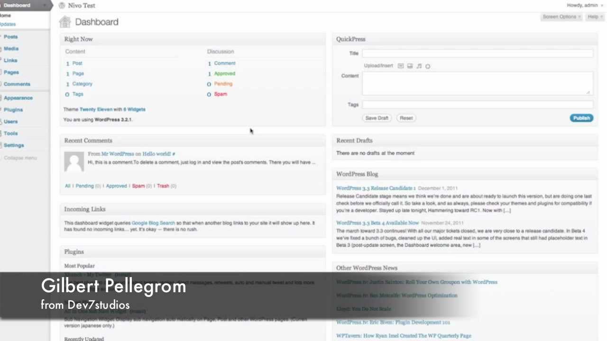Viewport: 607px width, 341px height.
Task: Open the Comment link under Discussion
Action: (225, 63)
